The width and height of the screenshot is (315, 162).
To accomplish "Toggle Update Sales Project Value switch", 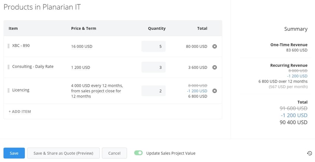I will tap(139, 153).
